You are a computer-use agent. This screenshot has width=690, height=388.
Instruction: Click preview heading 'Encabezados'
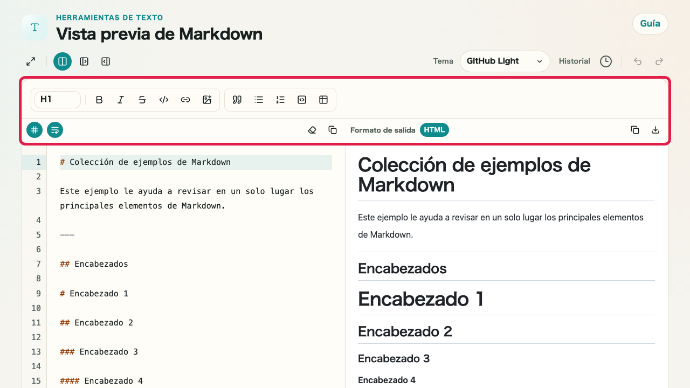coord(402,268)
